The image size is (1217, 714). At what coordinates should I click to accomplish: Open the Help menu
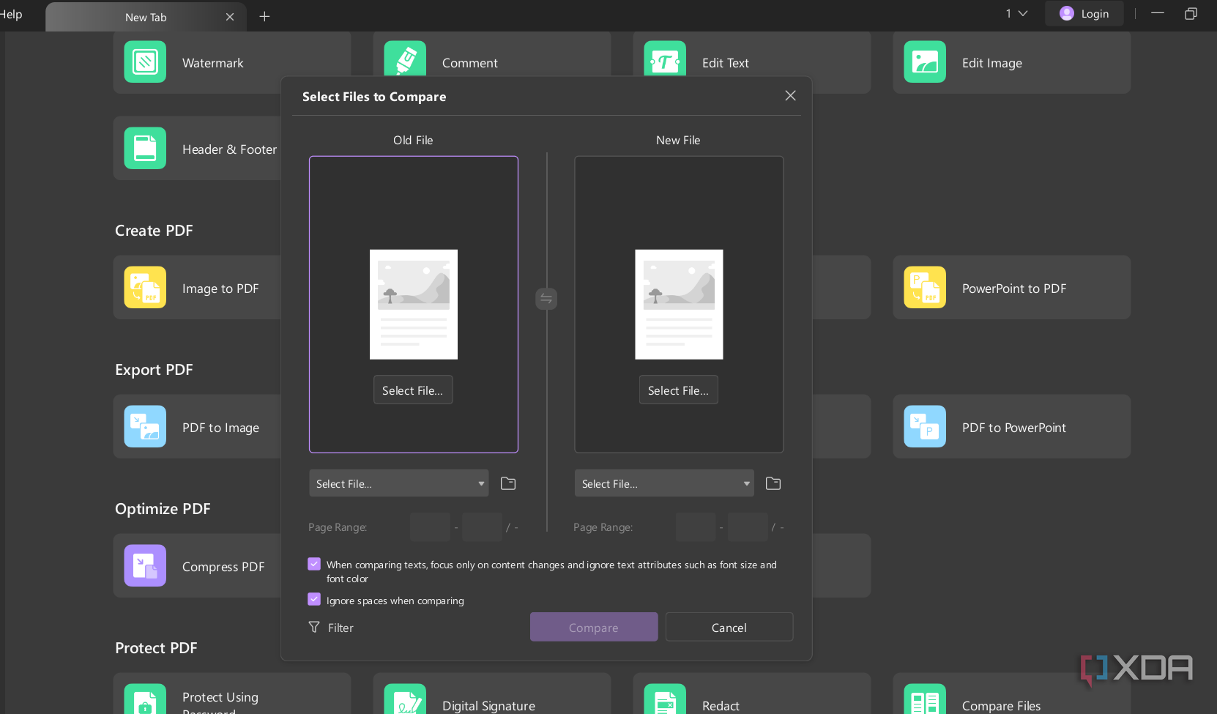(x=11, y=14)
